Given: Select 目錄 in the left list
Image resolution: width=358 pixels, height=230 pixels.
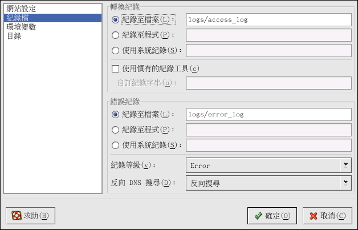Looking at the screenshot, I should (x=13, y=34).
